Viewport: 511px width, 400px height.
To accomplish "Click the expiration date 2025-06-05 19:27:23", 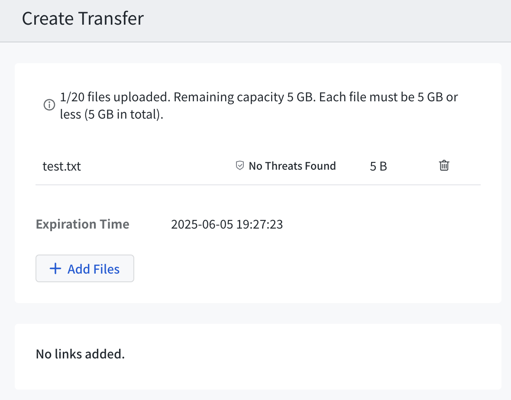I will coord(227,224).
